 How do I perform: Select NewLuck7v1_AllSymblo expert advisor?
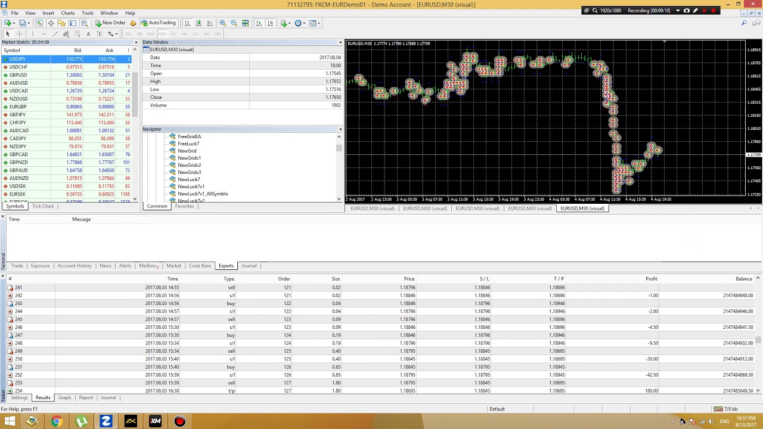point(203,194)
